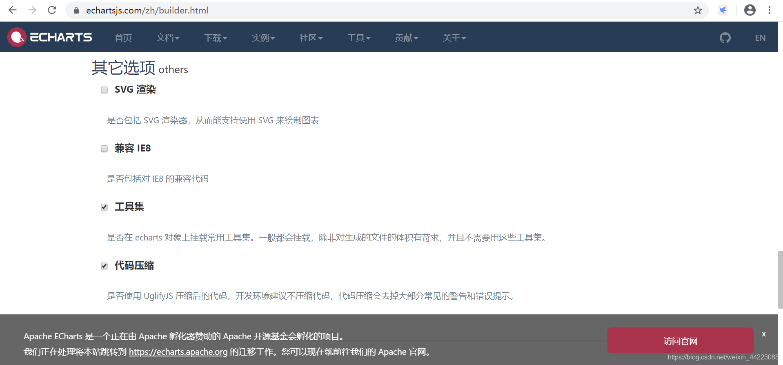The image size is (783, 365).
Task: Open the browser profile avatar
Action: pos(750,10)
